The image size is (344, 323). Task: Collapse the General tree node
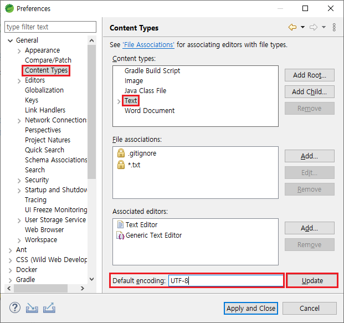(10, 40)
